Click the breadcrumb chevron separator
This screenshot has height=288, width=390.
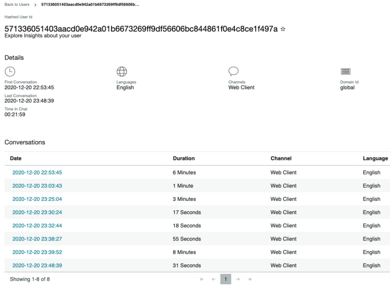35,5
